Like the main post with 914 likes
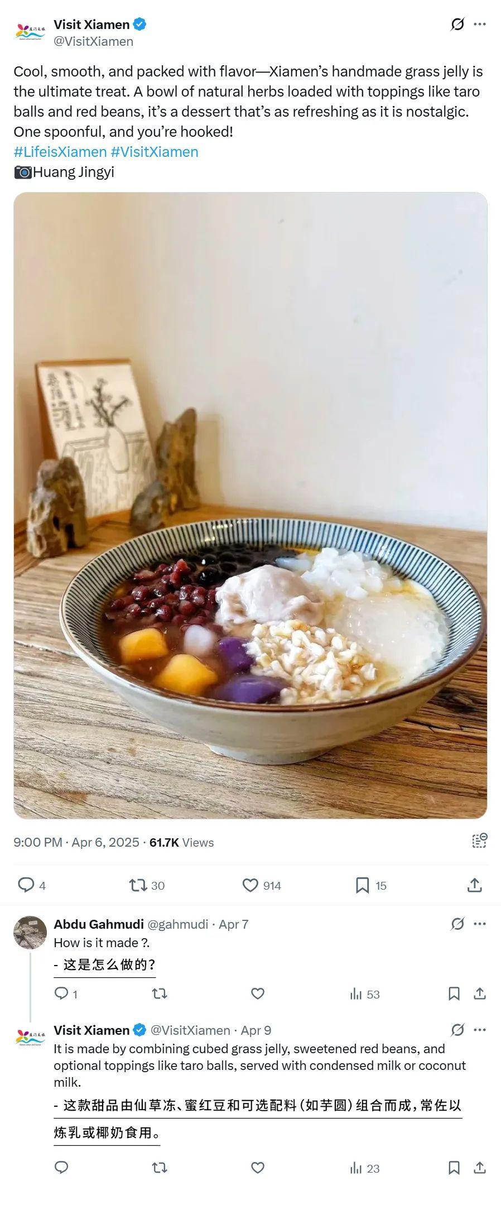The height and width of the screenshot is (1205, 501). tap(250, 885)
